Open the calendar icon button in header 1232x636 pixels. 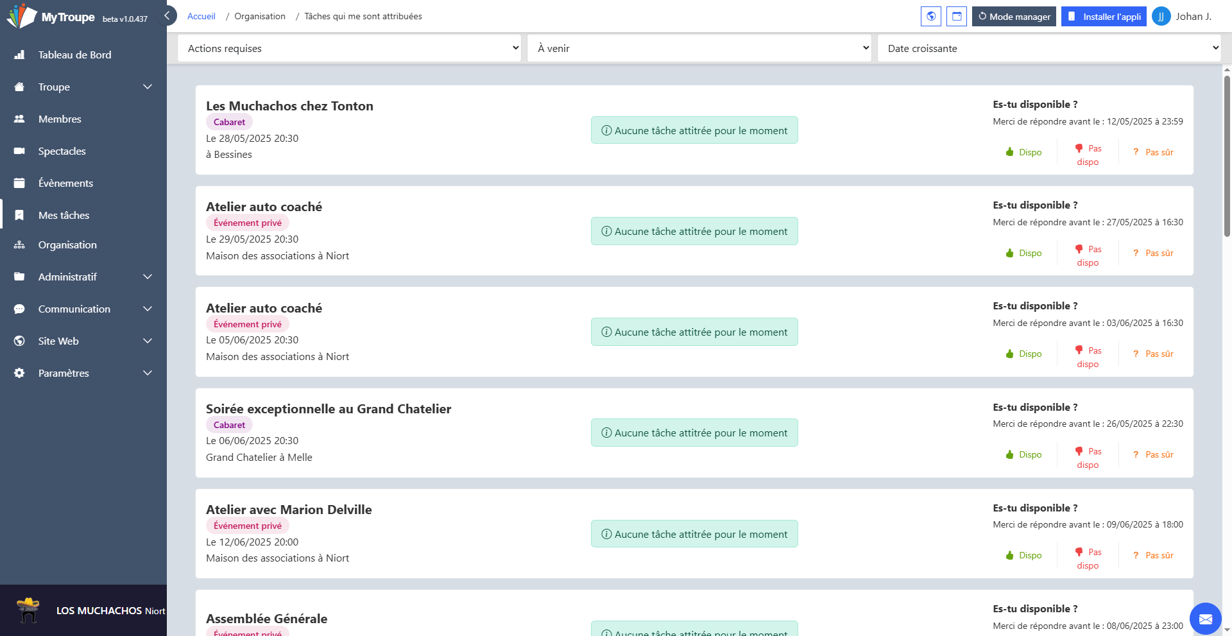click(x=957, y=16)
